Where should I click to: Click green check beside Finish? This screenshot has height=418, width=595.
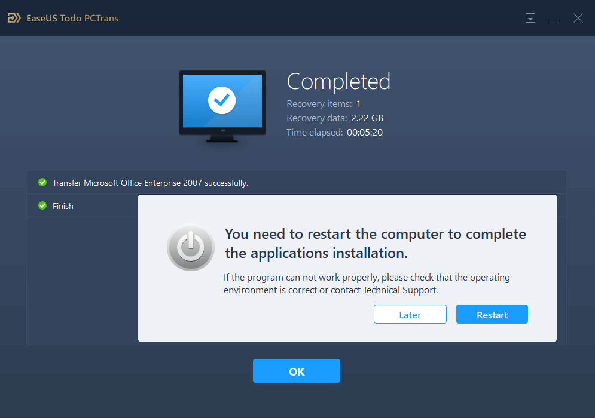[42, 206]
